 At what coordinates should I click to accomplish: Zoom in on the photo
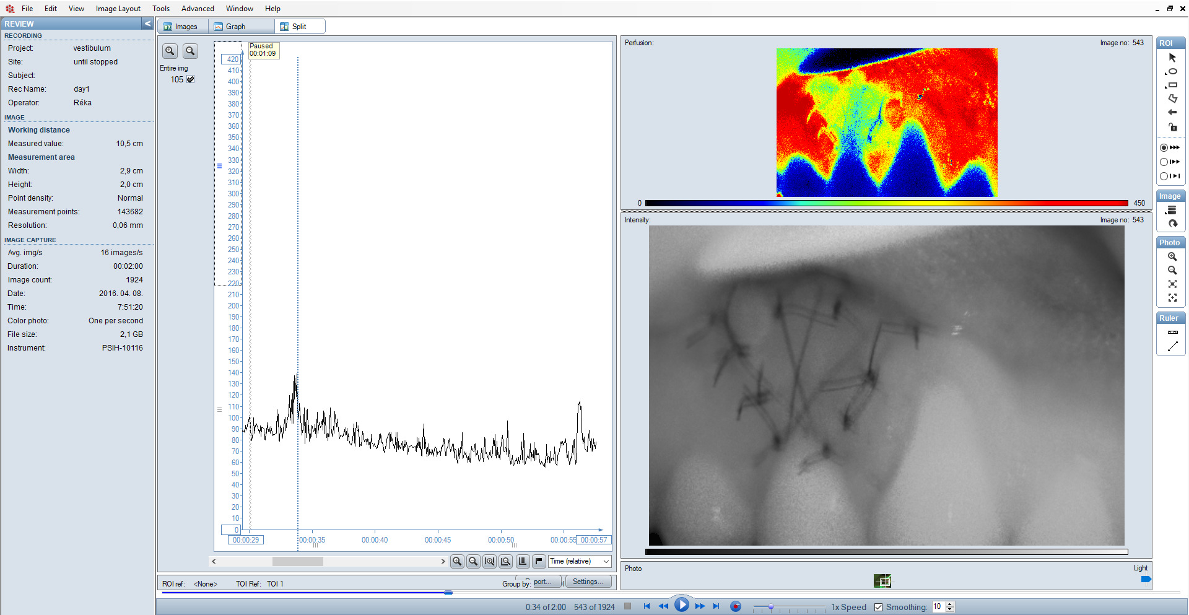(1172, 256)
